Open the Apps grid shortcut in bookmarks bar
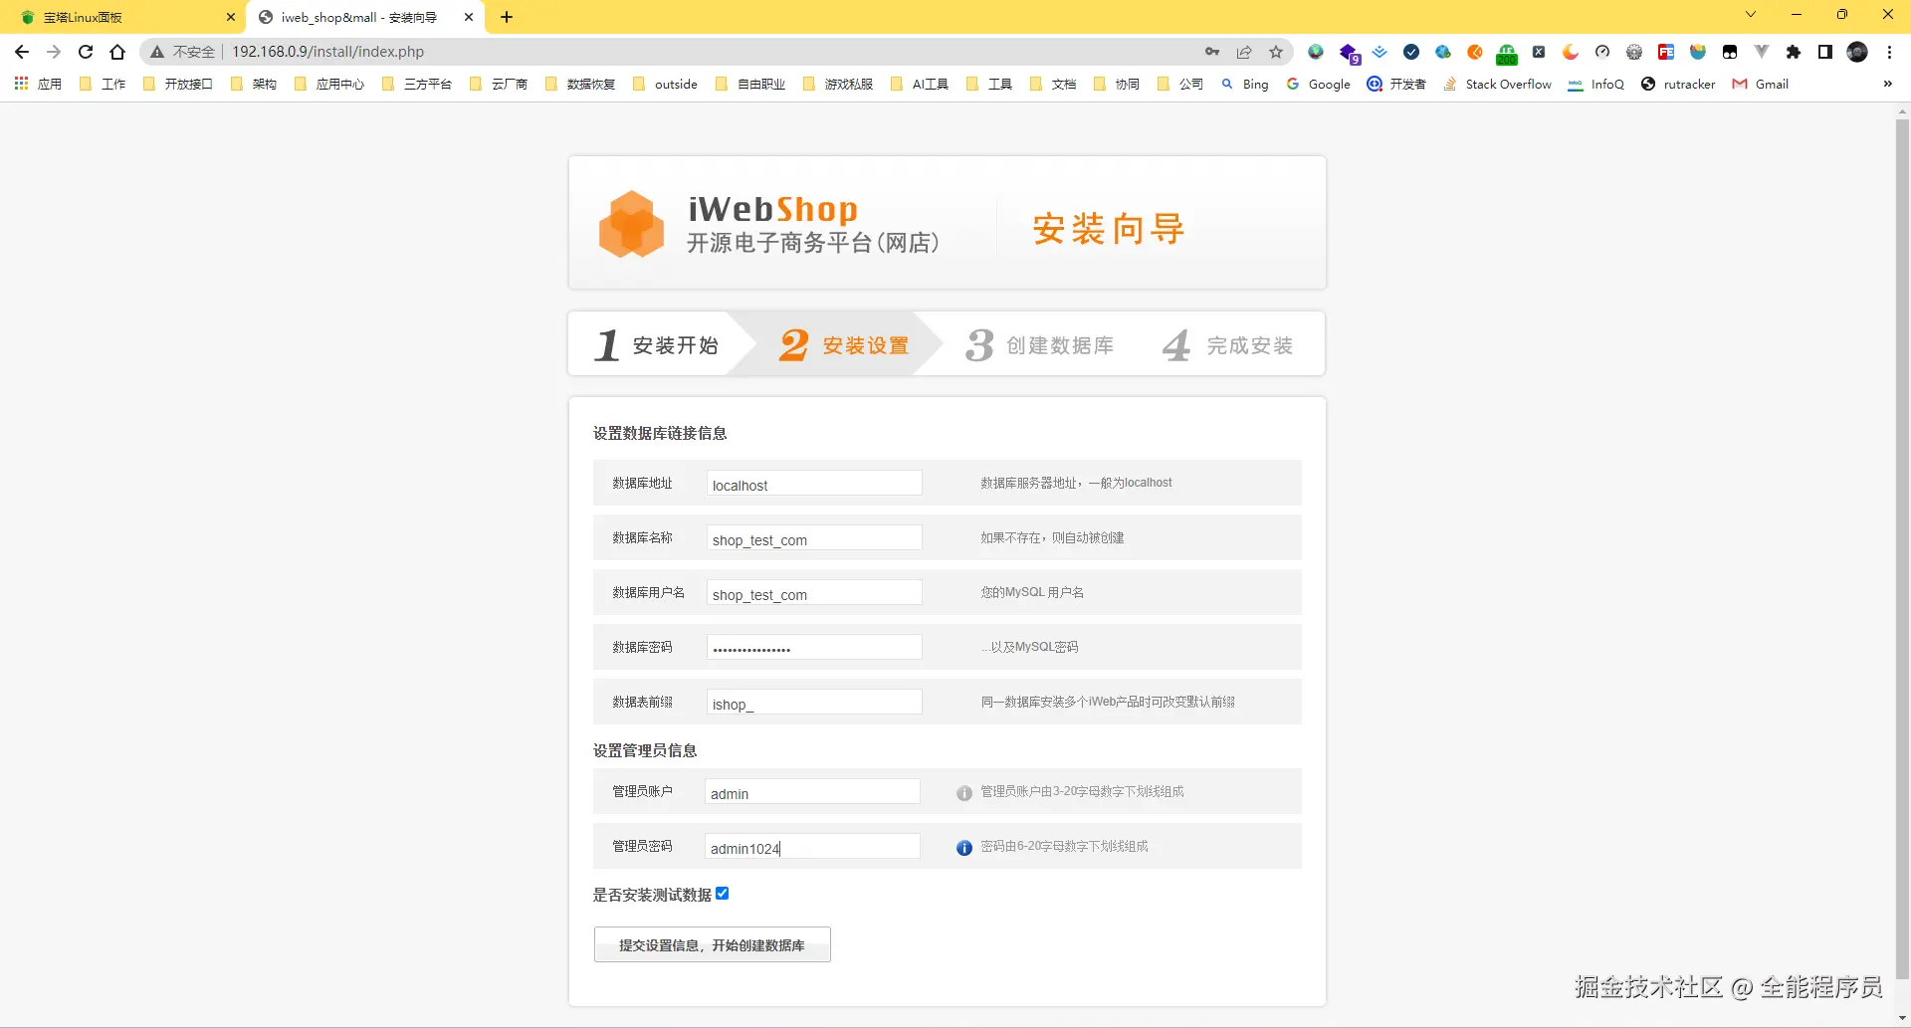Image resolution: width=1911 pixels, height=1028 pixels. point(38,85)
